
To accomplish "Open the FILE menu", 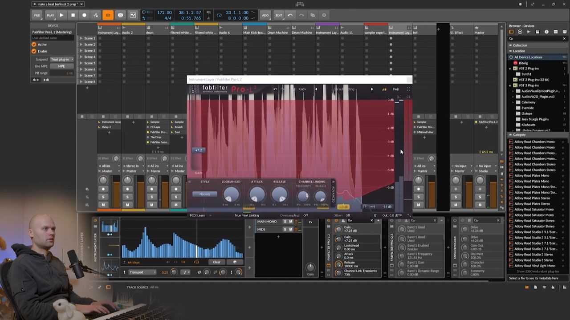I will 37,15.
